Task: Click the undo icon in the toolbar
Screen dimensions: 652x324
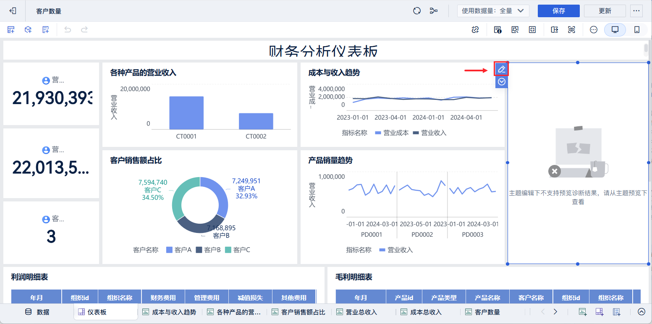Action: click(67, 29)
